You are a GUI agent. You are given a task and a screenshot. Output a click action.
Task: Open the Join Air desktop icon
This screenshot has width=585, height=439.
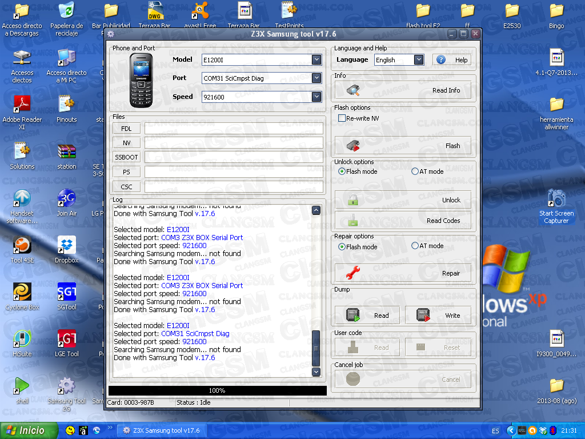[x=67, y=203]
